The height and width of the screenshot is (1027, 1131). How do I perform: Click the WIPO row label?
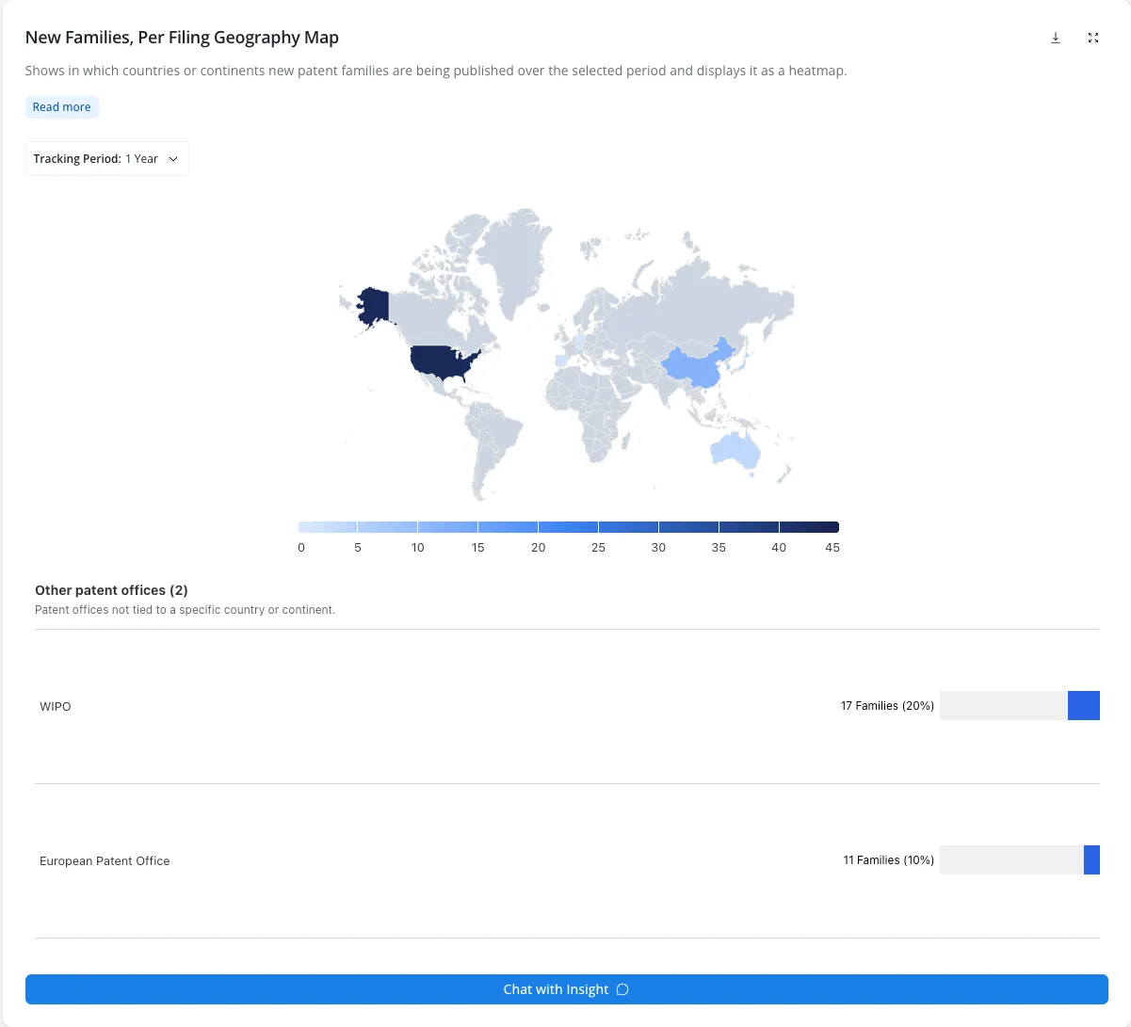(56, 707)
